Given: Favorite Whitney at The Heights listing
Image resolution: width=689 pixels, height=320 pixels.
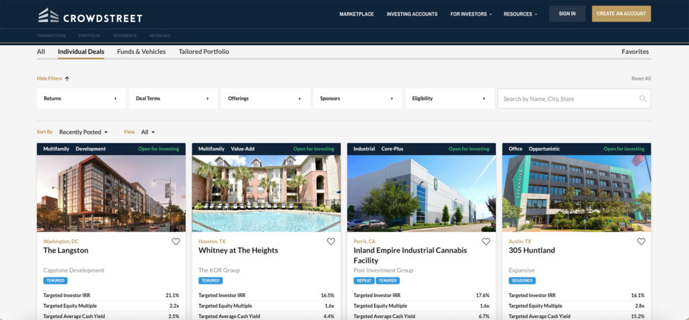Looking at the screenshot, I should coord(331,241).
